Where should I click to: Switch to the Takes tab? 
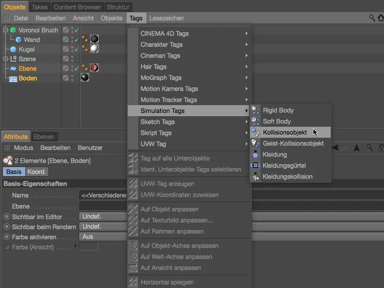tap(40, 7)
